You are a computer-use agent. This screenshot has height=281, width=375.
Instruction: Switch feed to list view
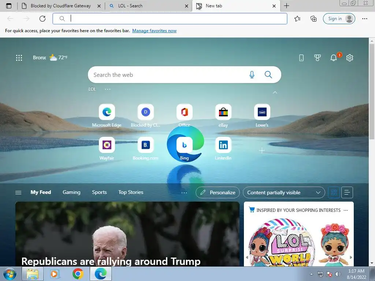tap(347, 192)
